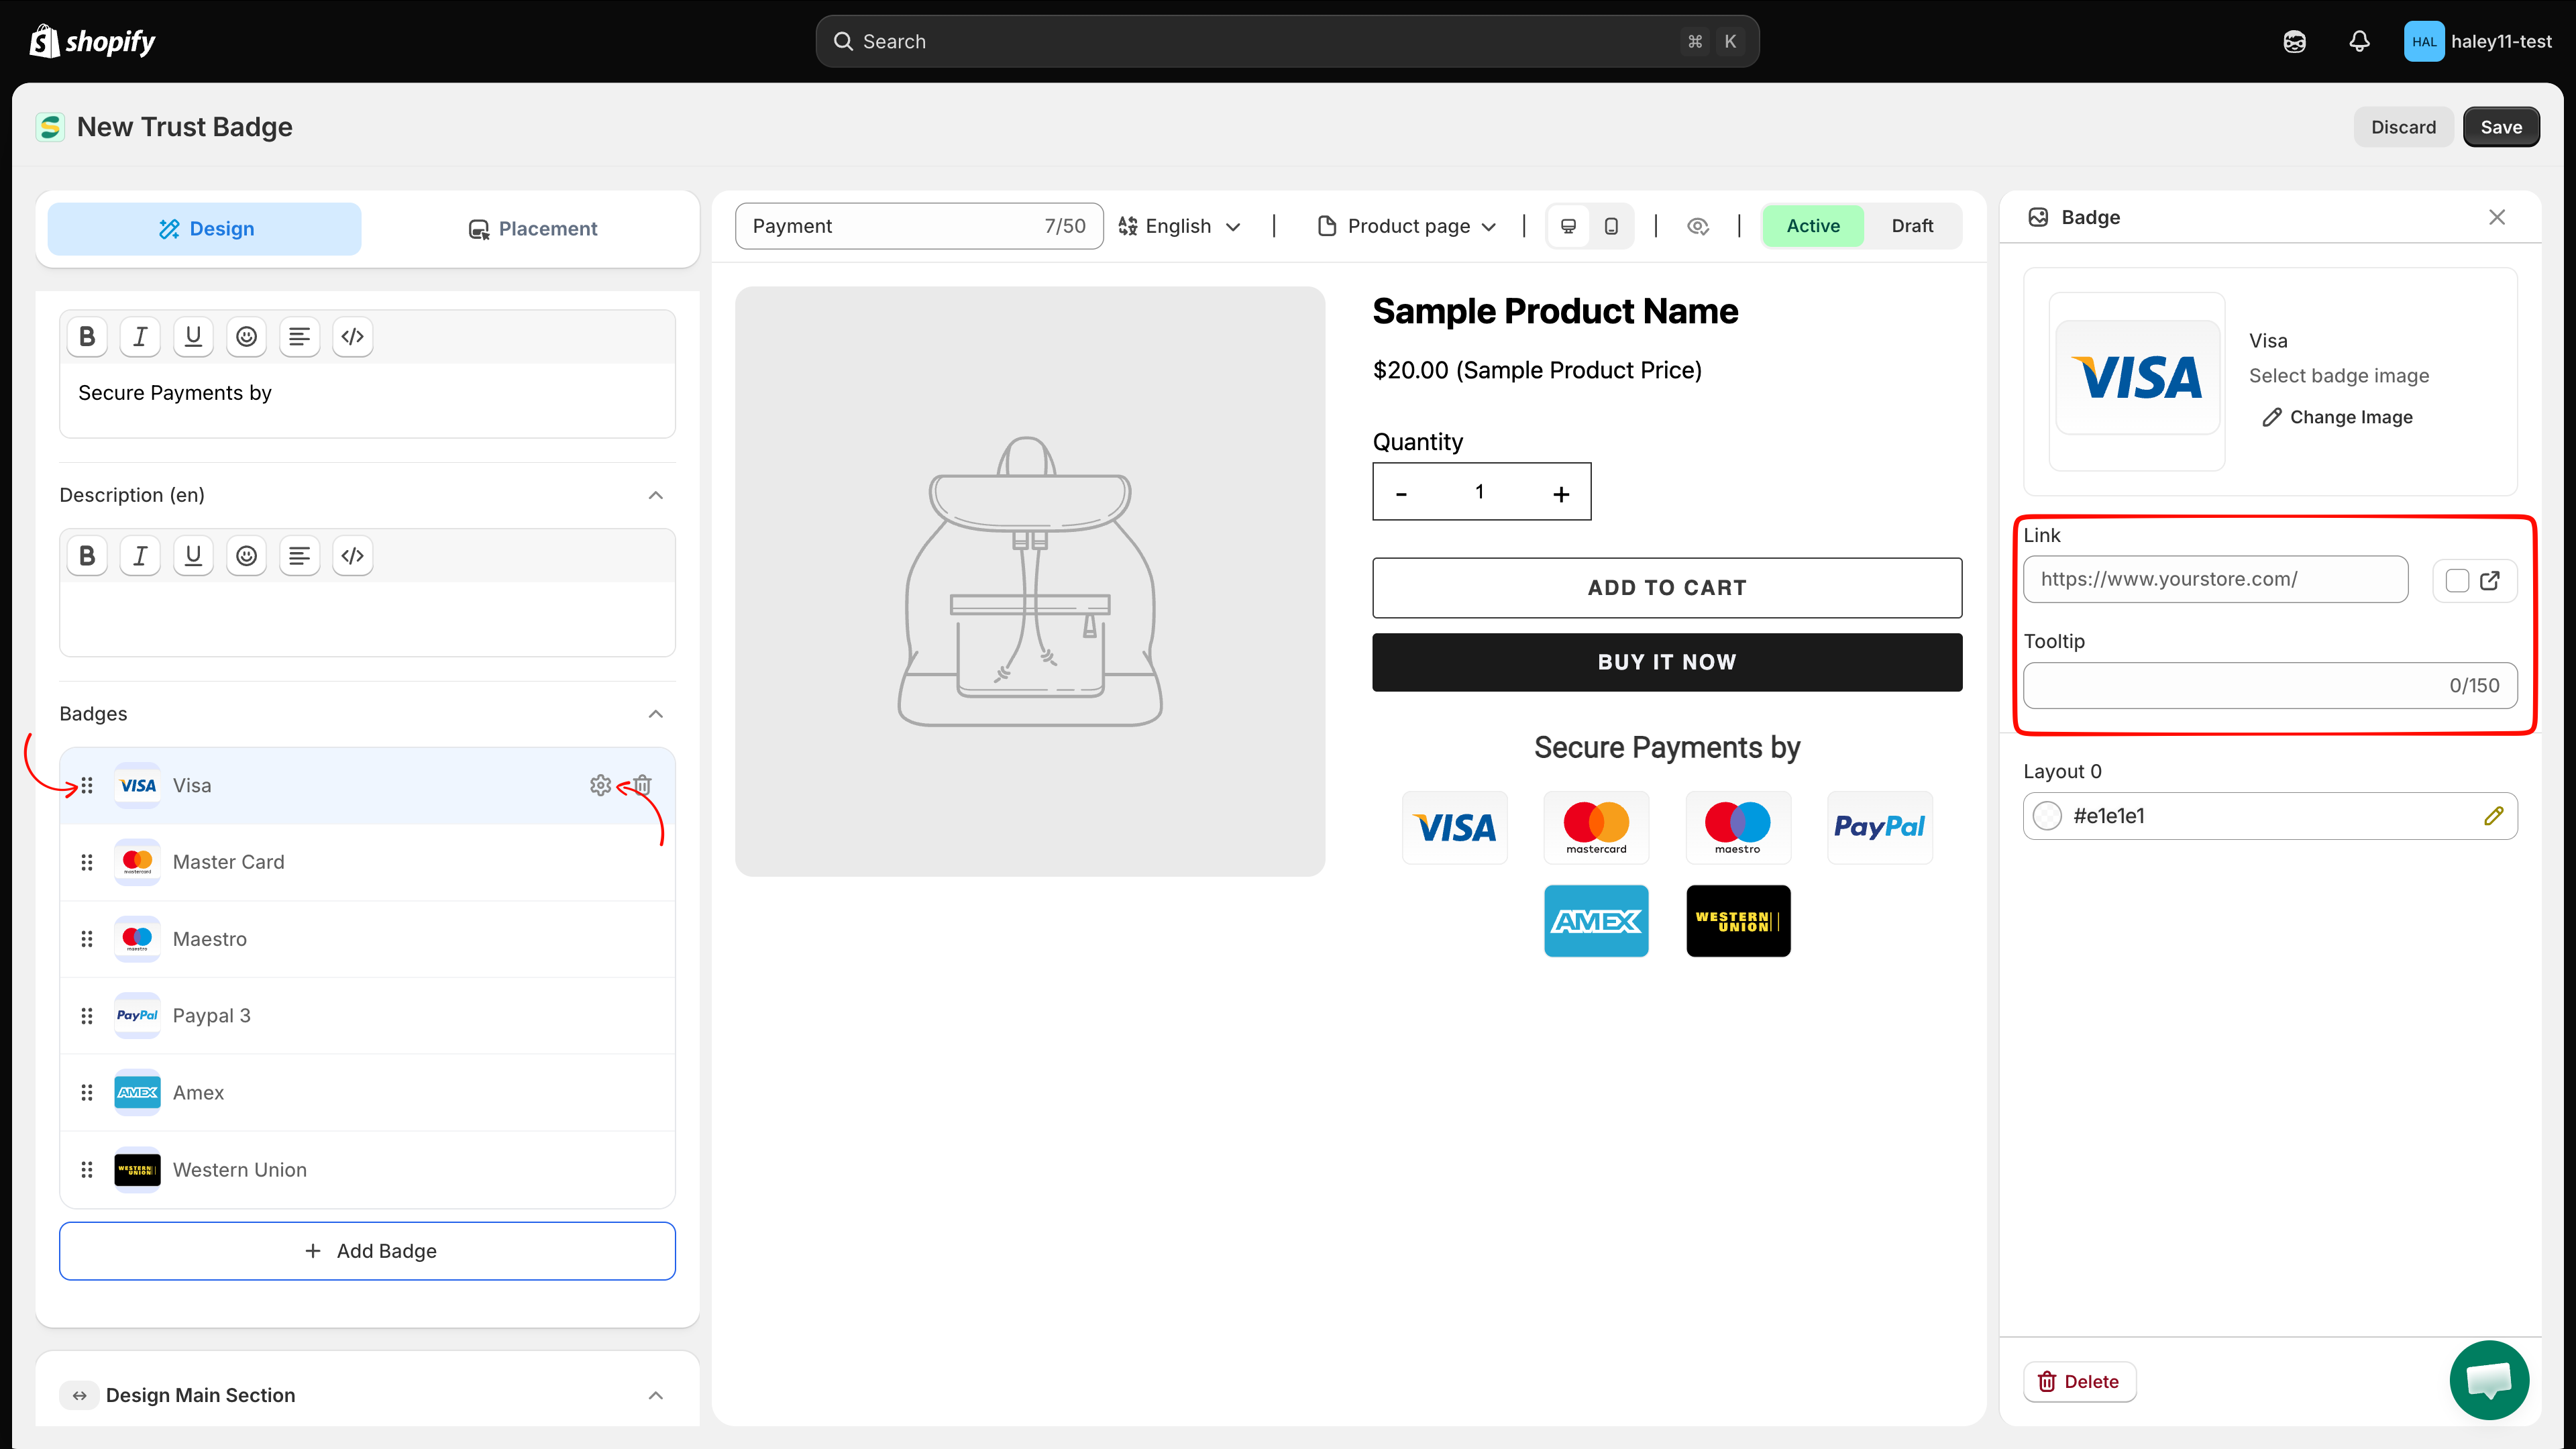
Task: Open the English language dropdown
Action: pyautogui.click(x=1179, y=226)
